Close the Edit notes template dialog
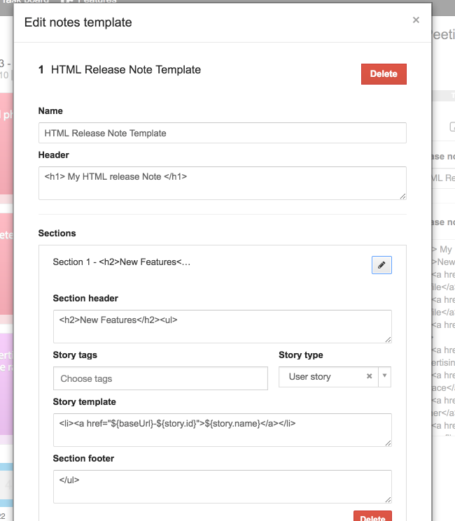This screenshot has width=455, height=521. [x=416, y=20]
